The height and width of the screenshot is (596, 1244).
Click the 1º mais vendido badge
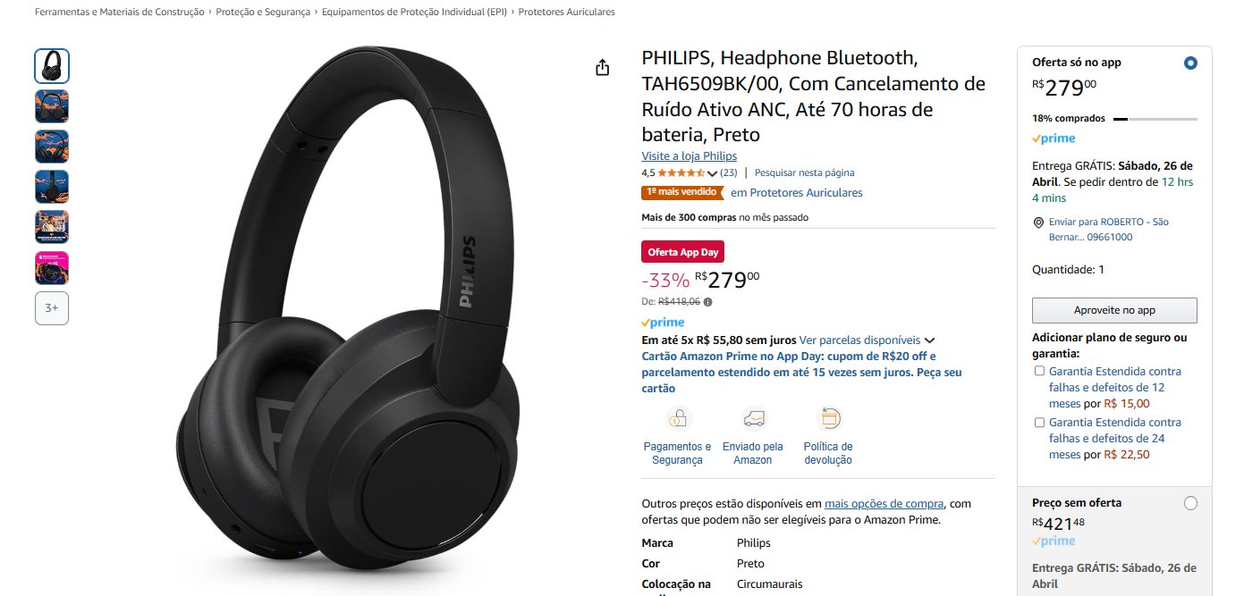point(681,192)
